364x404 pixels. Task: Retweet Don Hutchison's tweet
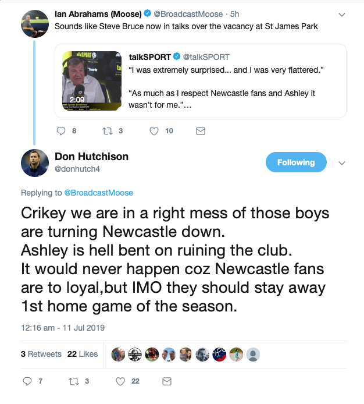pyautogui.click(x=74, y=381)
